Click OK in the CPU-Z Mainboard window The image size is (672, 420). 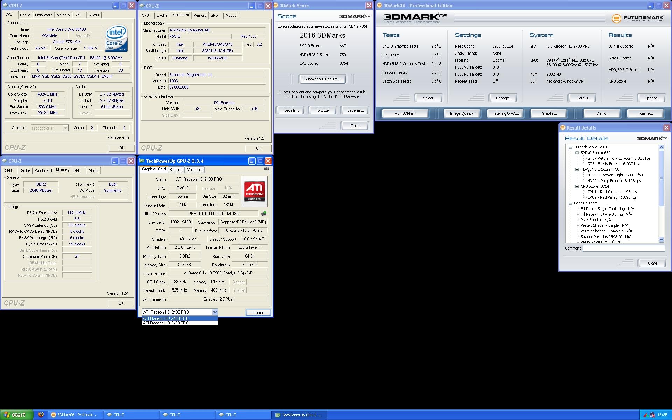point(258,148)
